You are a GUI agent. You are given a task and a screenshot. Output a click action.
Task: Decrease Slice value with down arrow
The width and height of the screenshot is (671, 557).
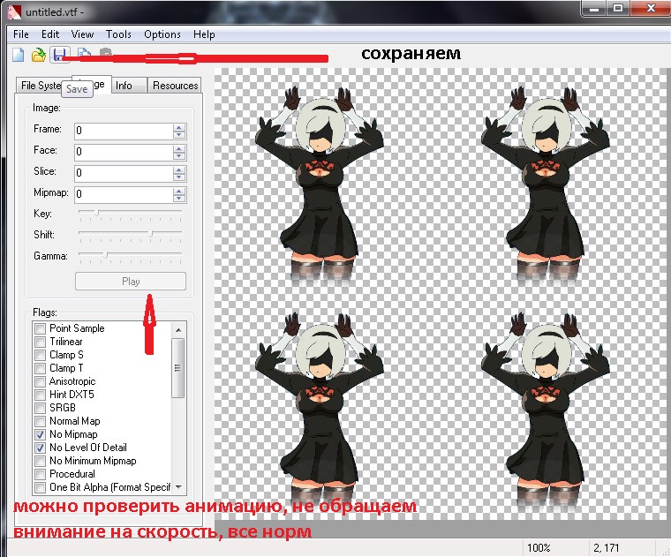point(179,177)
